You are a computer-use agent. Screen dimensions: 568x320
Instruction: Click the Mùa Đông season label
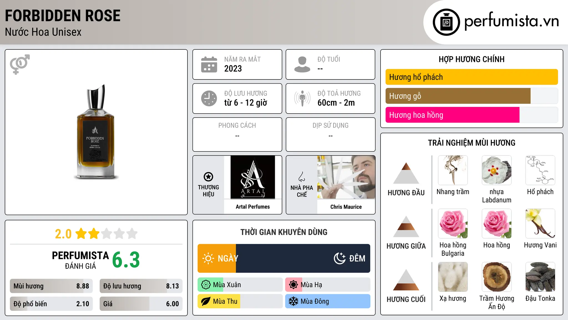[x=315, y=301]
